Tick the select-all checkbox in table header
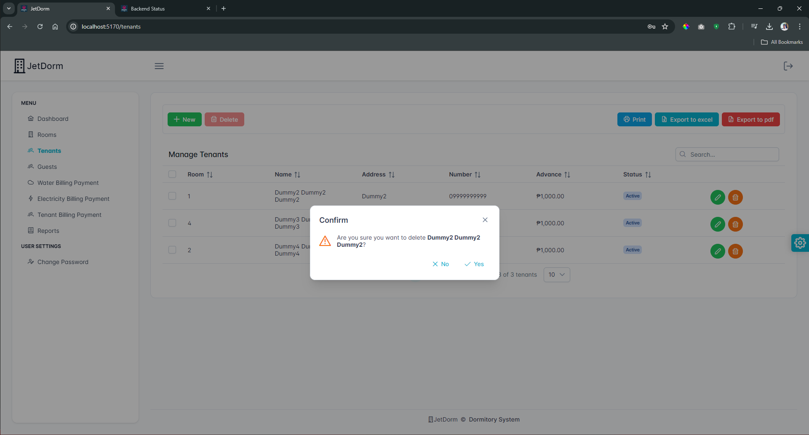The image size is (809, 435). click(172, 174)
